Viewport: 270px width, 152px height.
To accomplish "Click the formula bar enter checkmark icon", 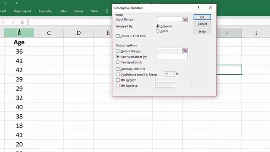I will [13, 22].
